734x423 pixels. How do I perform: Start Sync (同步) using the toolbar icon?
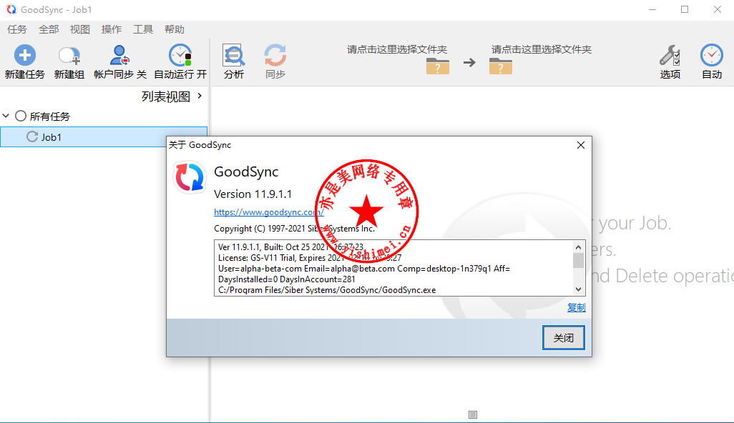pyautogui.click(x=275, y=55)
